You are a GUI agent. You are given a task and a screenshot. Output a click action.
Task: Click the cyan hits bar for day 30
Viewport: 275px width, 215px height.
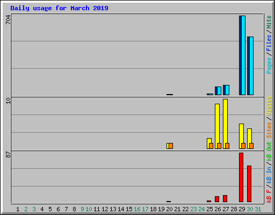coord(251,66)
